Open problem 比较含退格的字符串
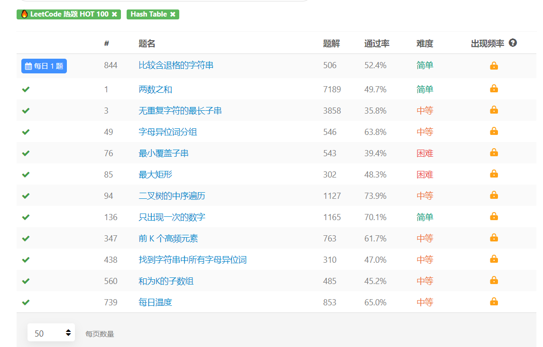Image resolution: width=543 pixels, height=347 pixels. coord(176,65)
